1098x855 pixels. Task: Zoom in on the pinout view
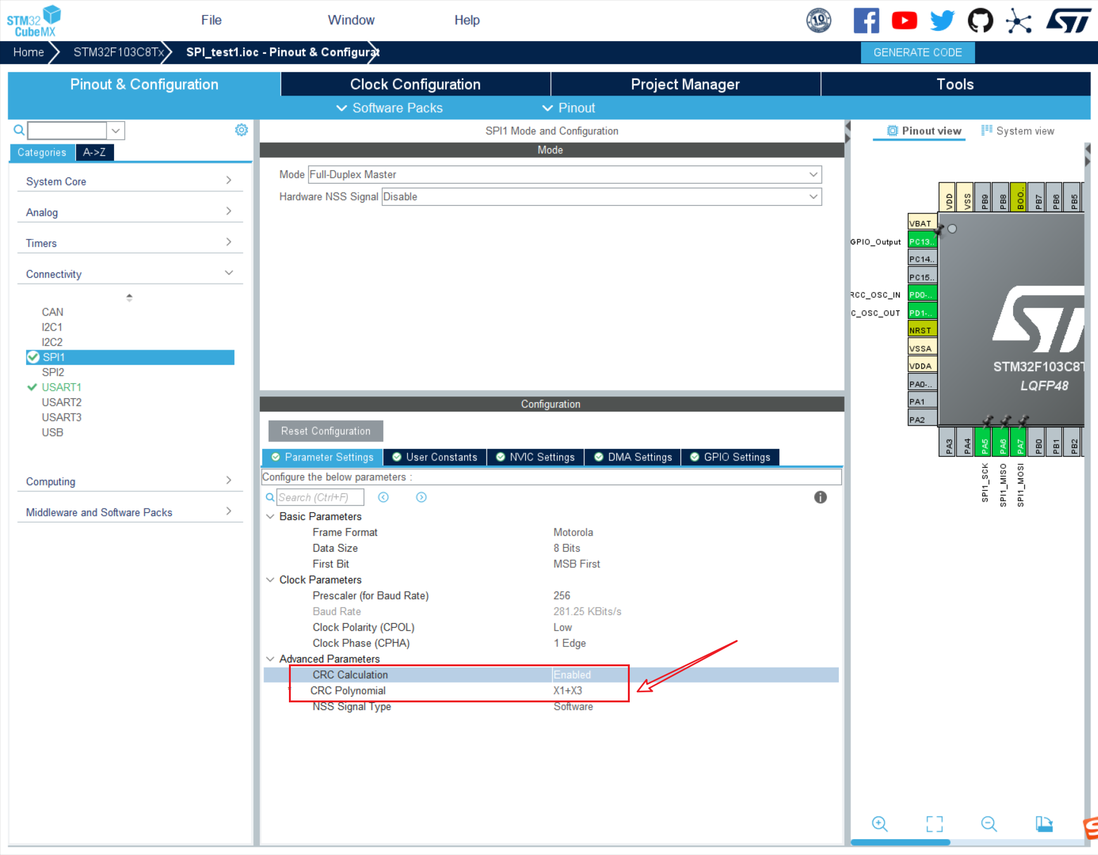coord(879,823)
